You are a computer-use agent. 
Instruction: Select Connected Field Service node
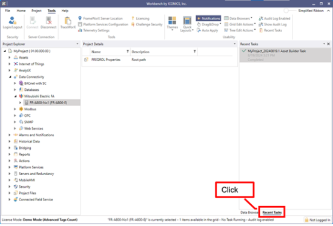[x=36, y=199]
